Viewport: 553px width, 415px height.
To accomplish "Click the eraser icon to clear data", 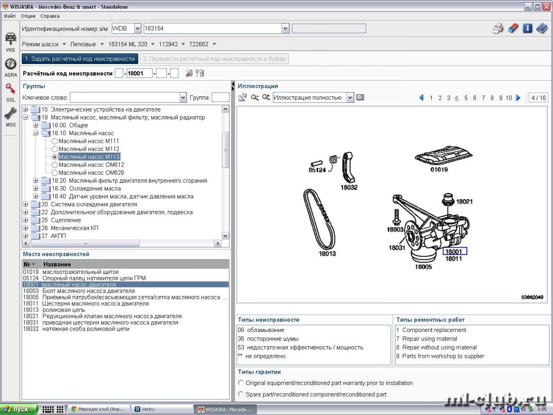I will click(x=513, y=29).
